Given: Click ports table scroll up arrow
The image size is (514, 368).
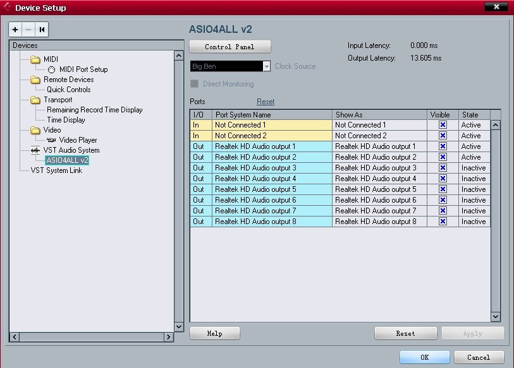Looking at the screenshot, I should [496, 125].
